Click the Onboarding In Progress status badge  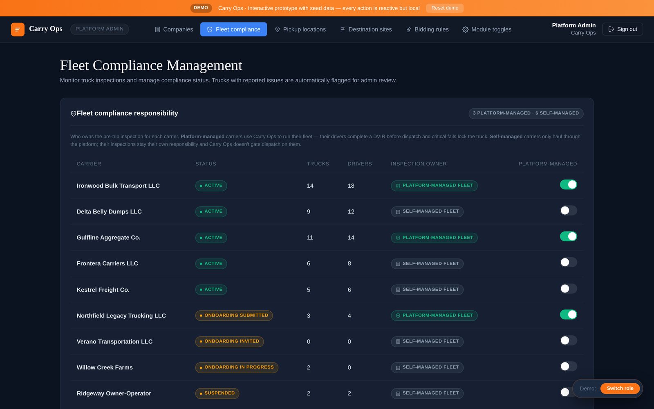pyautogui.click(x=237, y=367)
